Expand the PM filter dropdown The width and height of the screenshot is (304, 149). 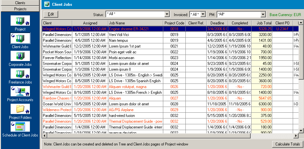[x=263, y=14]
